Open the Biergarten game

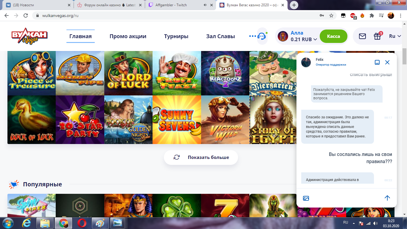(273, 73)
